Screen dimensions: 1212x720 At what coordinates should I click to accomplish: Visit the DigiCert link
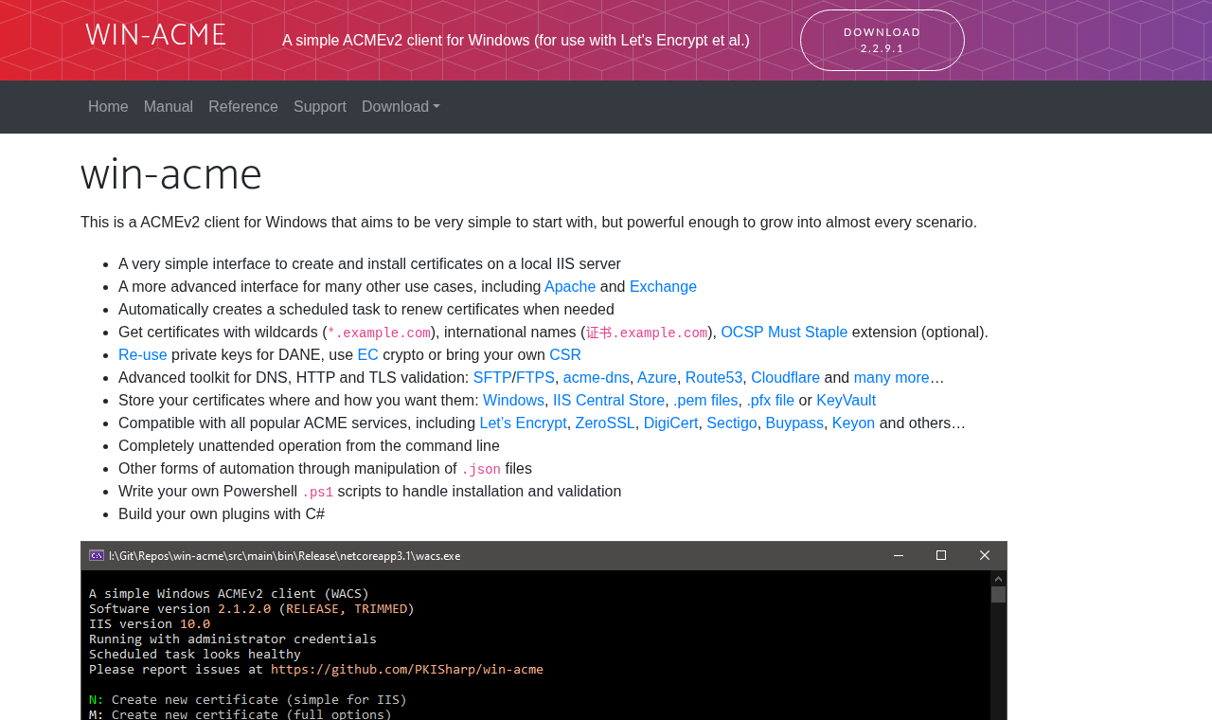click(x=671, y=423)
